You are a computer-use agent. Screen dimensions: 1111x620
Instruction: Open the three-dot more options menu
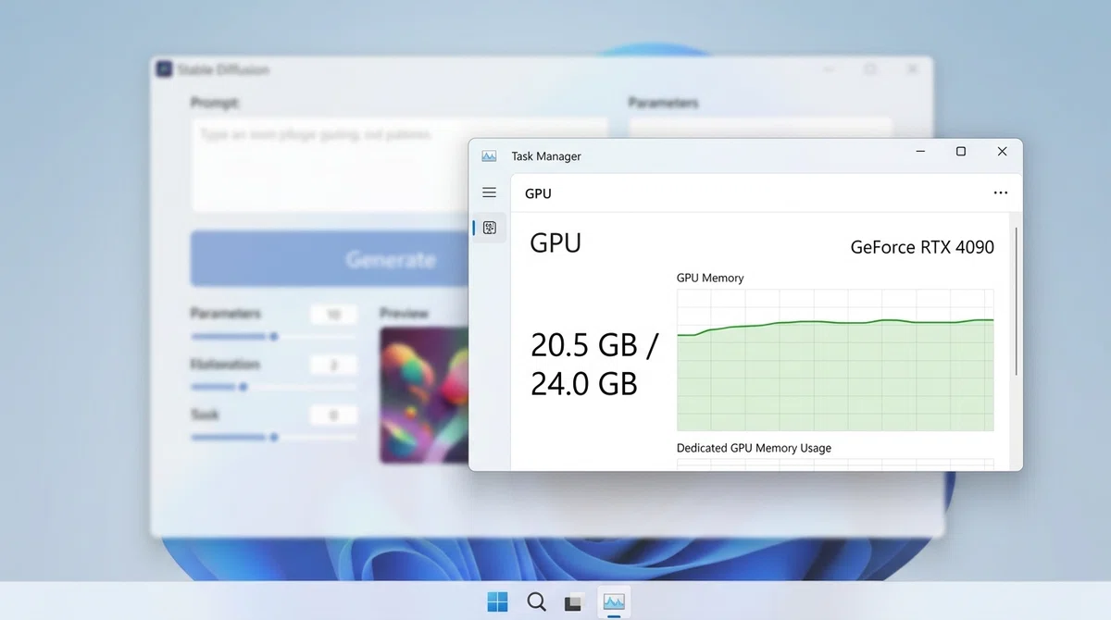click(x=1000, y=193)
